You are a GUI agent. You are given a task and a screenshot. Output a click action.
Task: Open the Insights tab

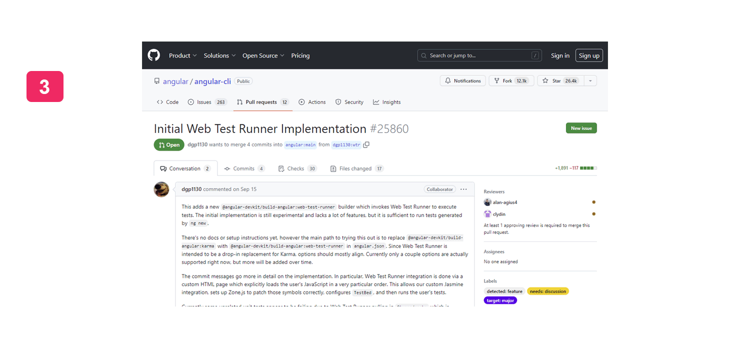click(387, 102)
